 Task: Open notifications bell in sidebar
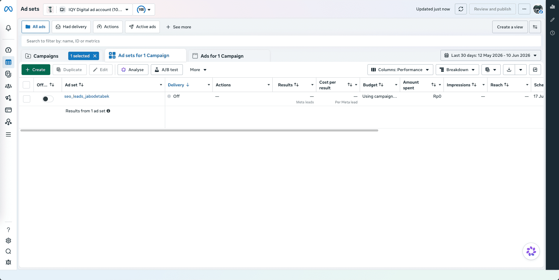tap(8, 28)
